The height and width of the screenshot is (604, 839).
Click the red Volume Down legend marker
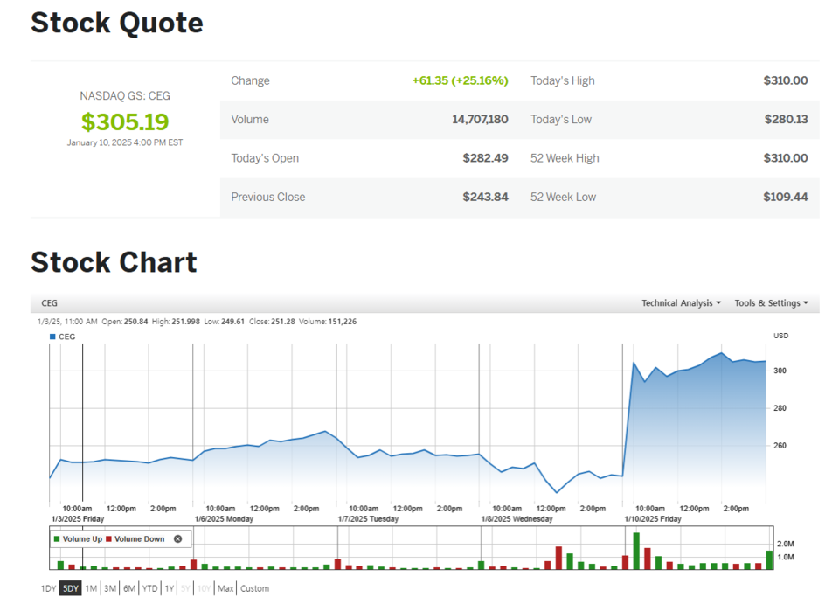tap(109, 539)
